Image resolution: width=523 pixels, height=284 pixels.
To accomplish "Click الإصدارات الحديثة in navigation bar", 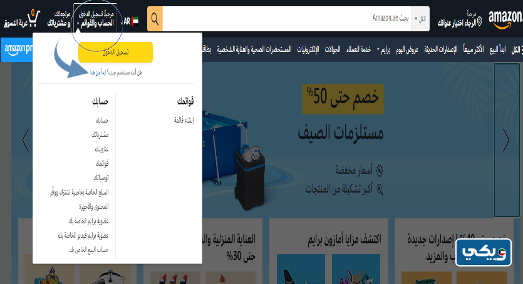I will point(440,49).
